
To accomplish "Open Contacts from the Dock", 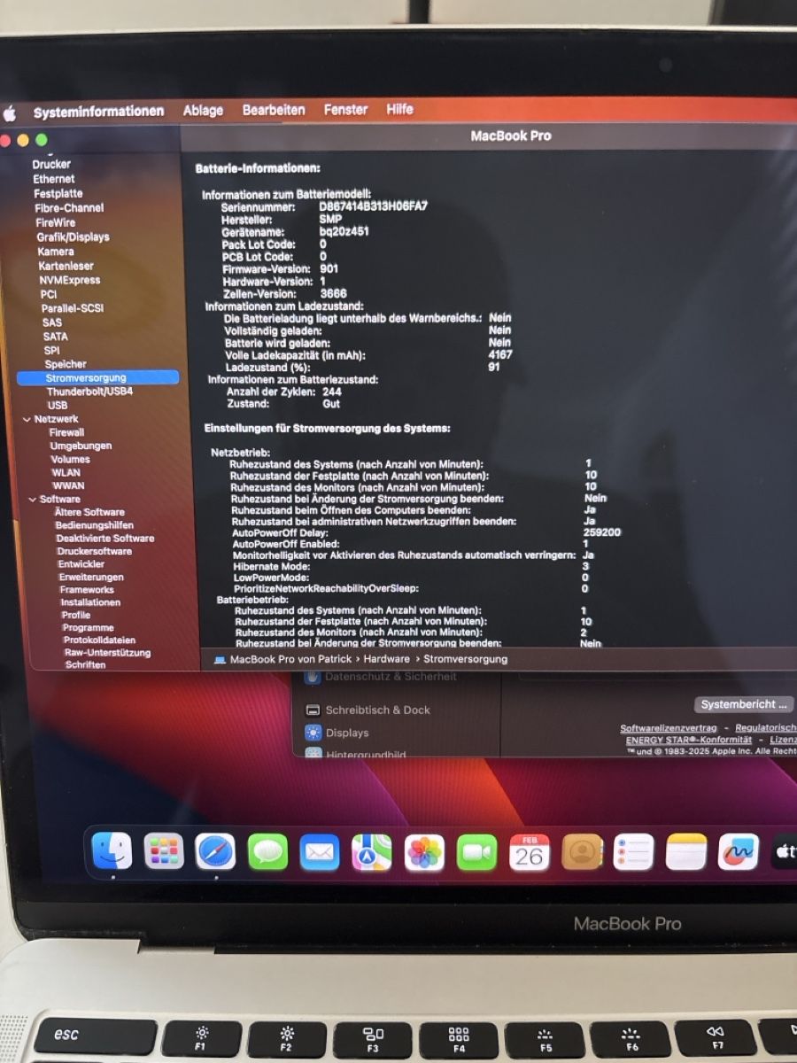I will pos(582,852).
